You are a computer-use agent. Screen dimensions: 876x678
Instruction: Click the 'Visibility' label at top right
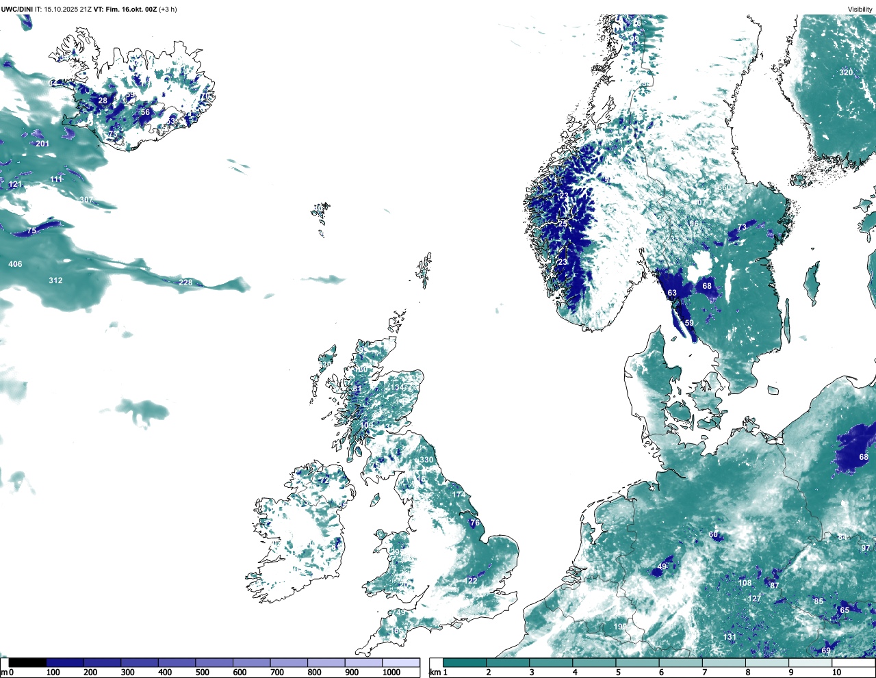click(x=860, y=10)
